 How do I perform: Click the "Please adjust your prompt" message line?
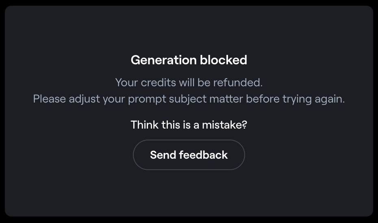pos(189,99)
